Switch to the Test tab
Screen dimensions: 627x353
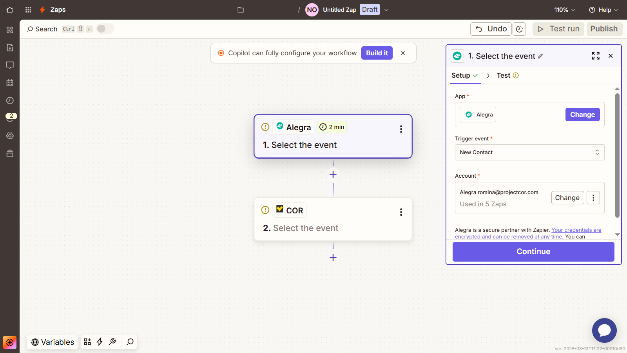pos(507,75)
